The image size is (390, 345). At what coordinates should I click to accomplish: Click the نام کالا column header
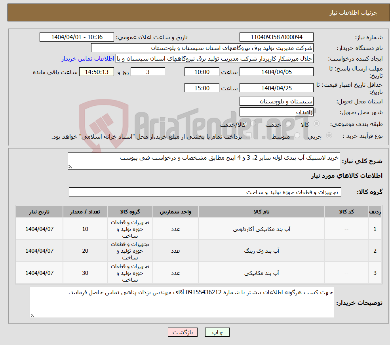261,212
